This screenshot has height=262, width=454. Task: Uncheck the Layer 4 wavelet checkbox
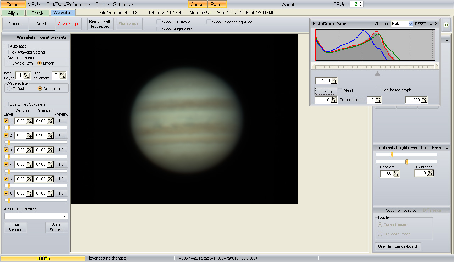[6, 164]
